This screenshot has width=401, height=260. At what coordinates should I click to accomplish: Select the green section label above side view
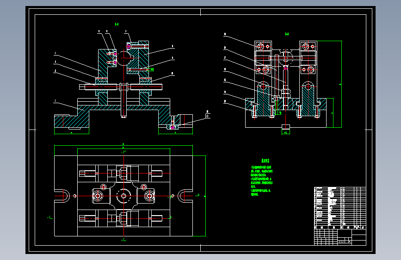(x=287, y=34)
